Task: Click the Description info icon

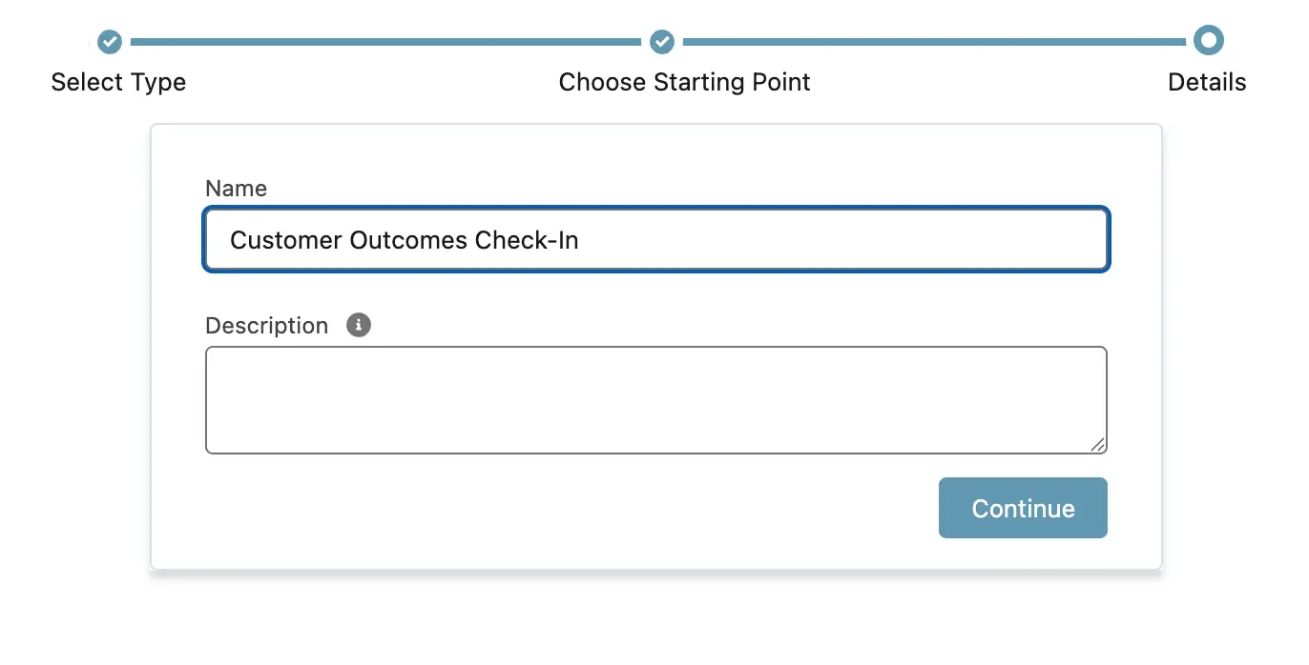Action: click(359, 325)
